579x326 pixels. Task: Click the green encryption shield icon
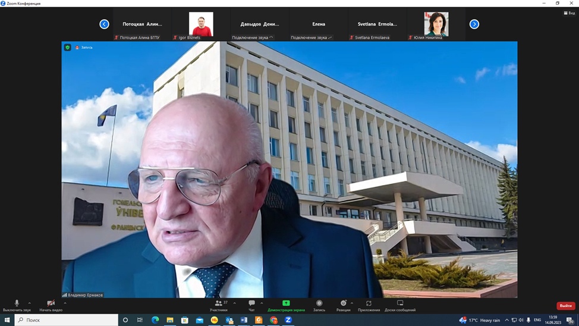click(x=68, y=48)
